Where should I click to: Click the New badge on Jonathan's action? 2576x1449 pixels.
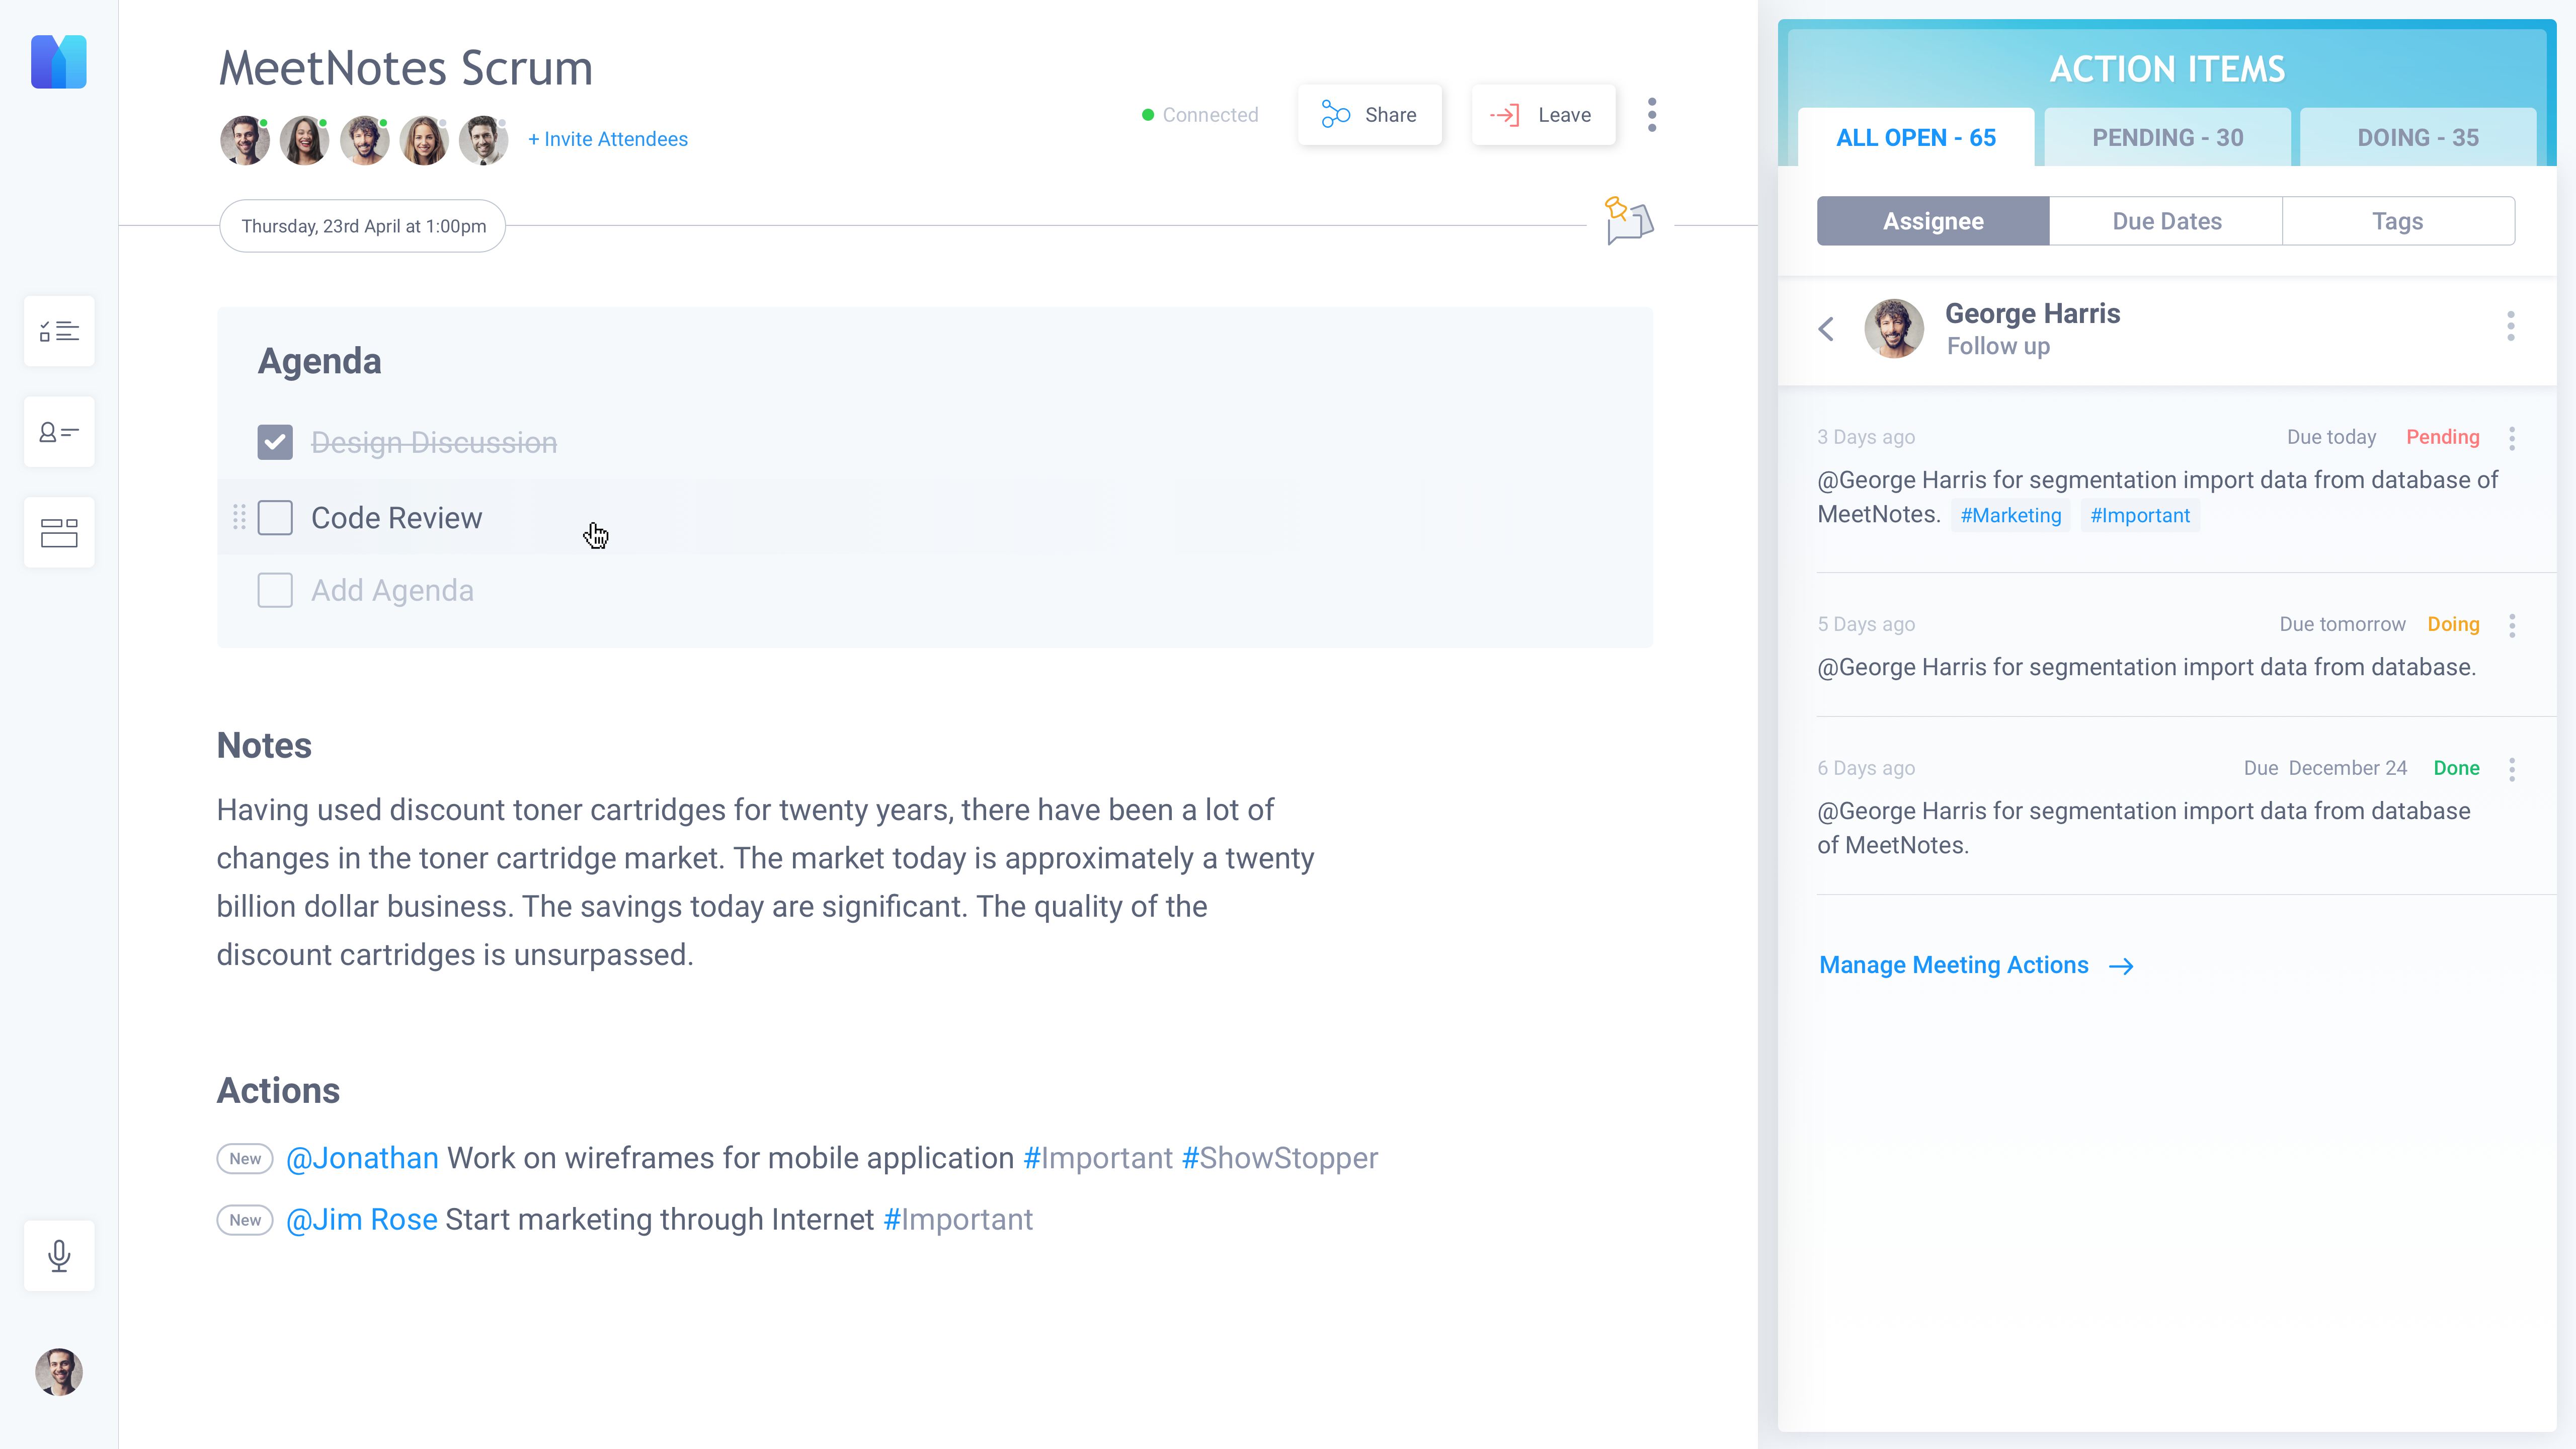[245, 1158]
